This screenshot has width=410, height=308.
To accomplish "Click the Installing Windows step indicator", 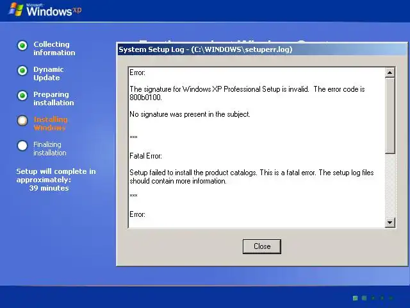I will coord(22,121).
